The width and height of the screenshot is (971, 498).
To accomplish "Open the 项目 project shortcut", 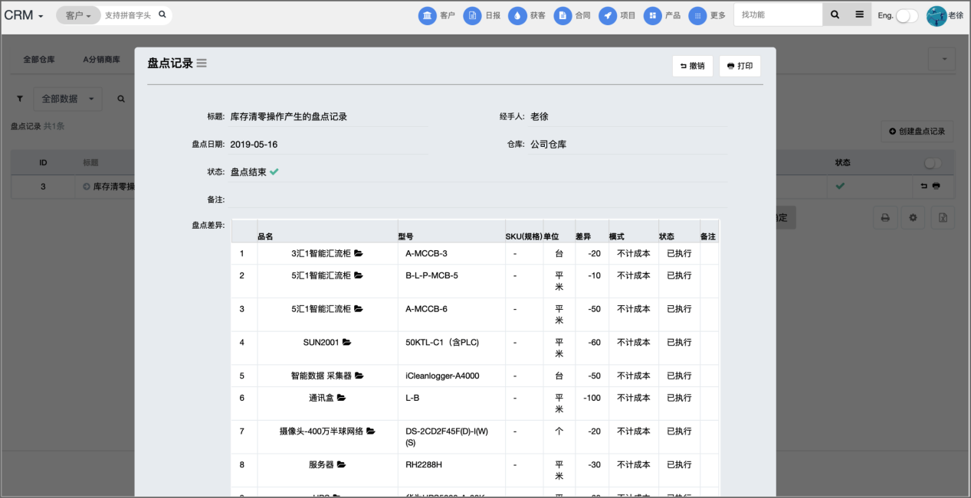I will [x=618, y=15].
